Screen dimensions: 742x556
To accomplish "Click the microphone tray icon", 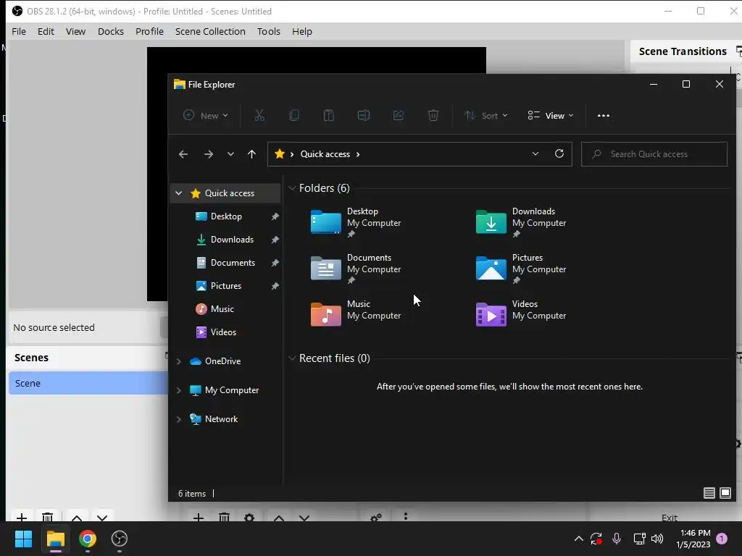I will click(617, 539).
